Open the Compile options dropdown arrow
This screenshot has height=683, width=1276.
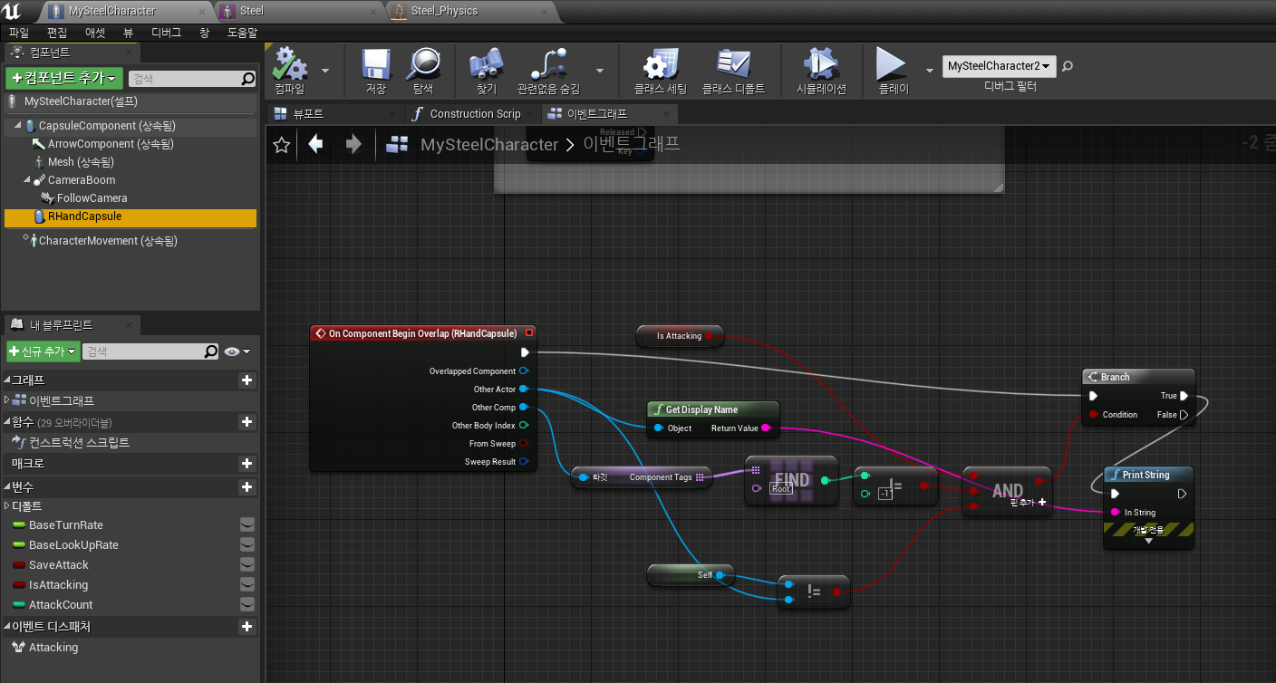point(325,70)
